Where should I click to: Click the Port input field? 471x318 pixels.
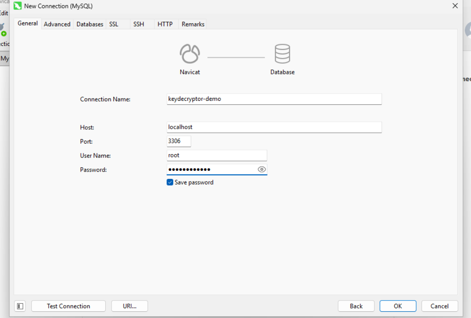pos(178,141)
